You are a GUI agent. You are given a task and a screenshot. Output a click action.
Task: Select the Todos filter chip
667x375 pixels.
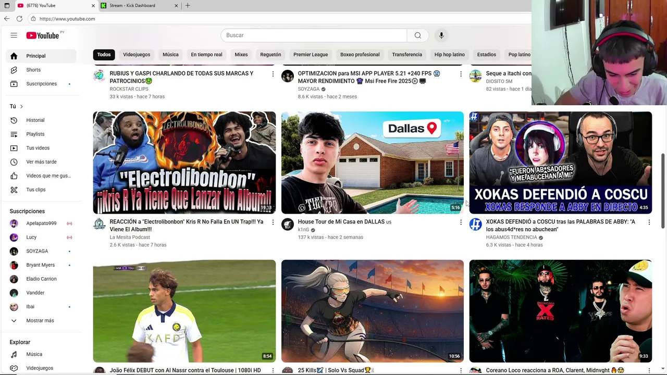104,55
